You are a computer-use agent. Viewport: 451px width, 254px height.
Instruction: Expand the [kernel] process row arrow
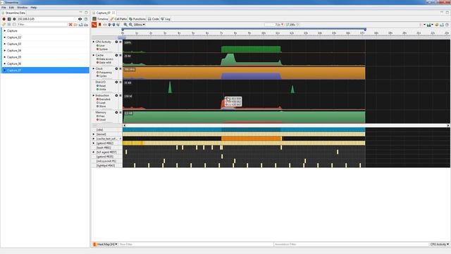pos(94,134)
